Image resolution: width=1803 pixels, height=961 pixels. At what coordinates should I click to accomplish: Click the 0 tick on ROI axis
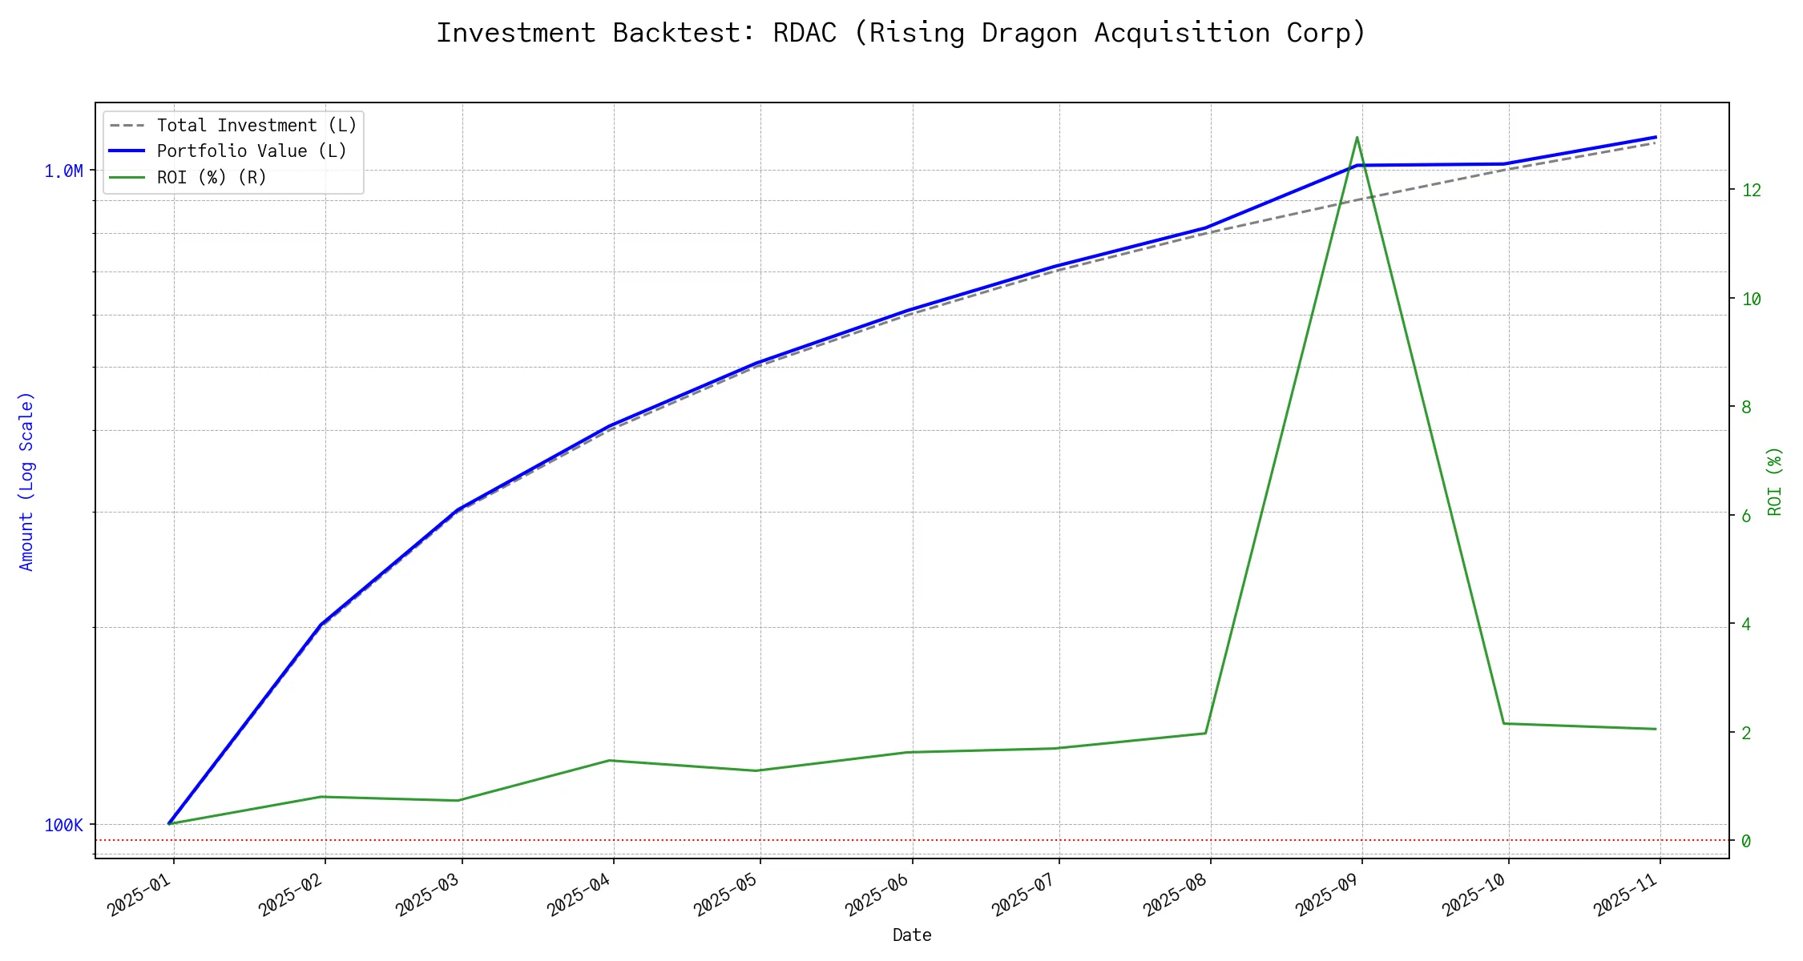[1746, 841]
